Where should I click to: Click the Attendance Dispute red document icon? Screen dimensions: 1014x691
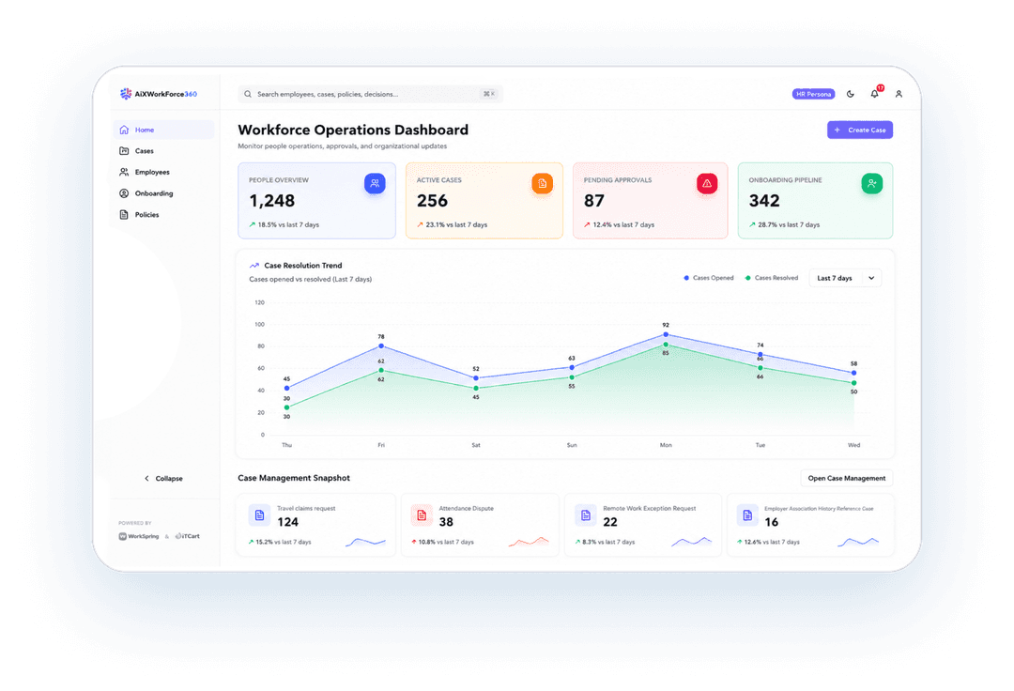422,515
